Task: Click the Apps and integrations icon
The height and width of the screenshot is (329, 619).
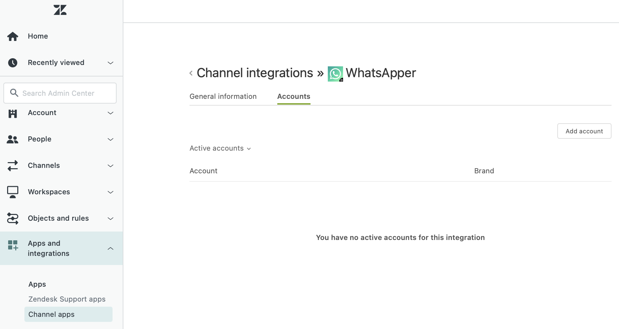Action: tap(13, 245)
